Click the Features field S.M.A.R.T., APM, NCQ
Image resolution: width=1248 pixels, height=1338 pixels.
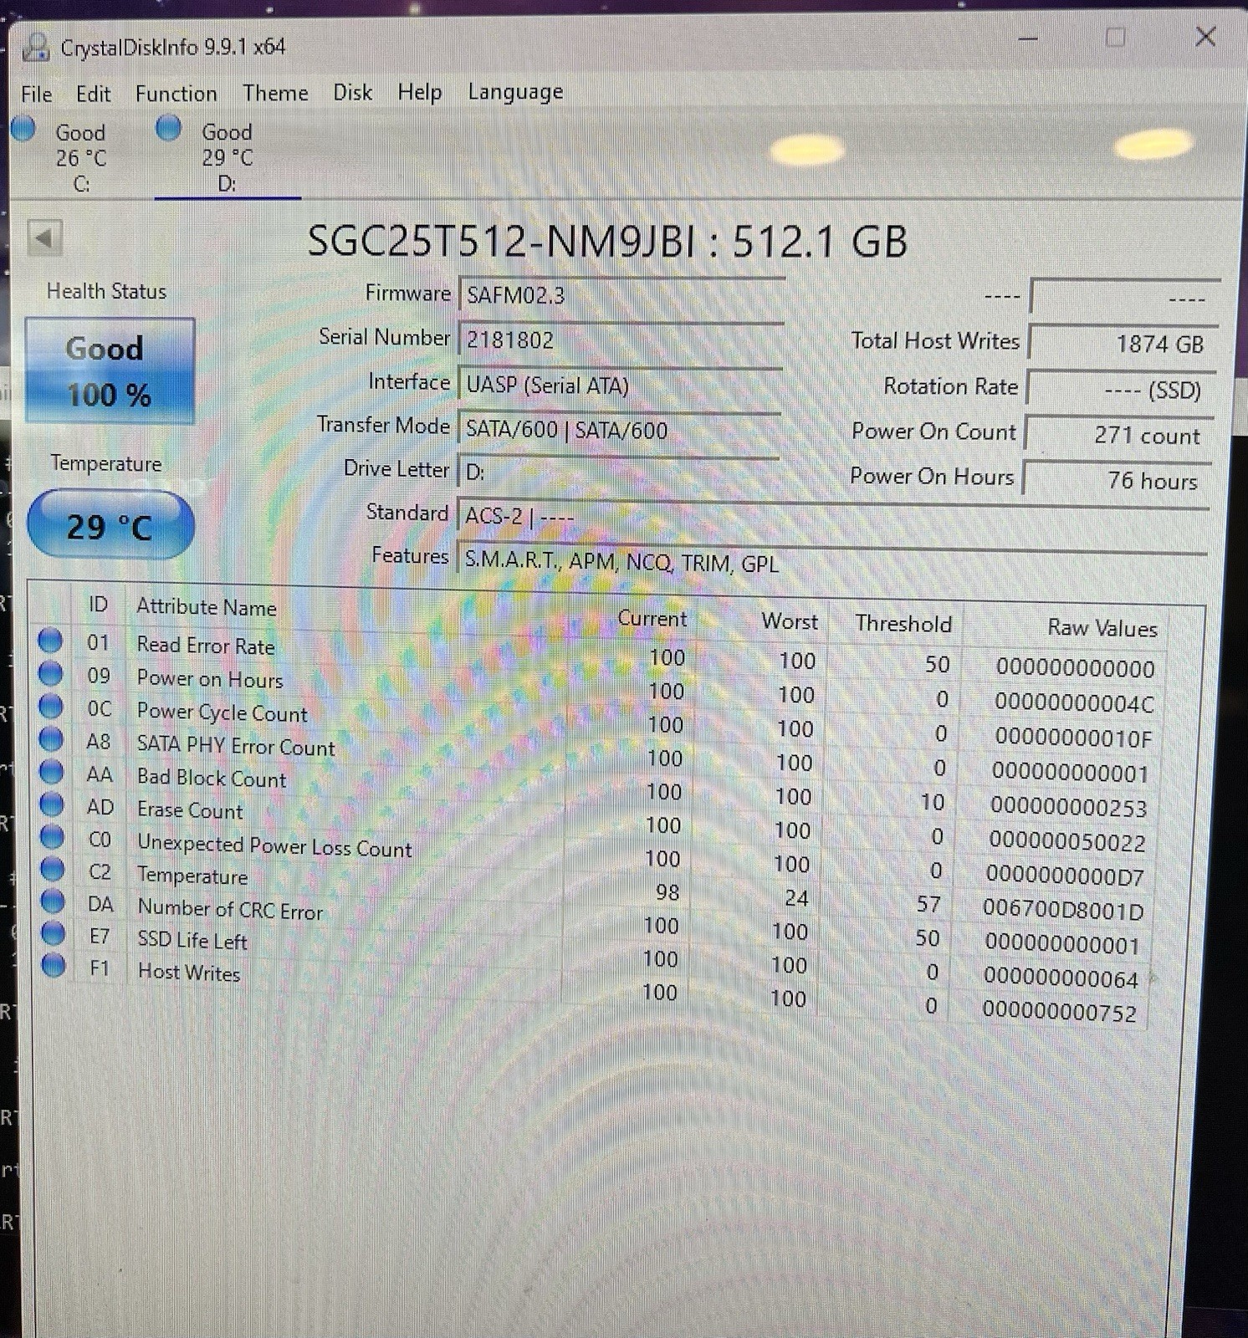(833, 562)
